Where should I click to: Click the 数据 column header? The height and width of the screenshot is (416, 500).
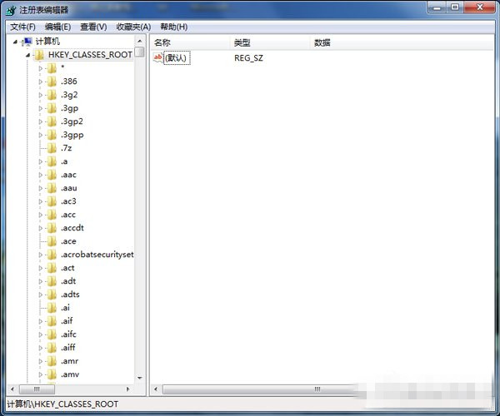click(x=402, y=42)
